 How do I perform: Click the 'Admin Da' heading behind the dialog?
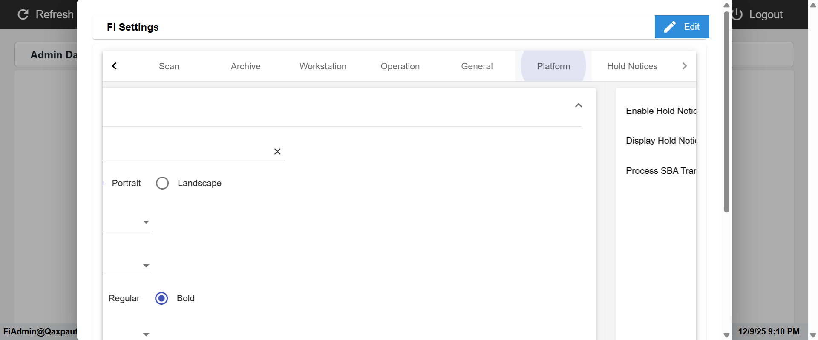(54, 55)
